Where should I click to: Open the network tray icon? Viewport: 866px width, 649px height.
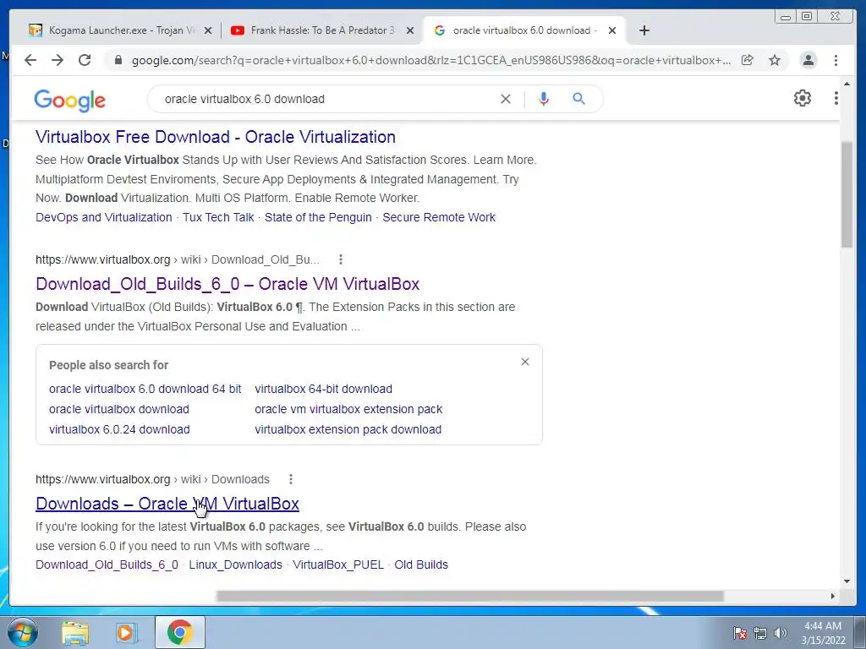760,633
